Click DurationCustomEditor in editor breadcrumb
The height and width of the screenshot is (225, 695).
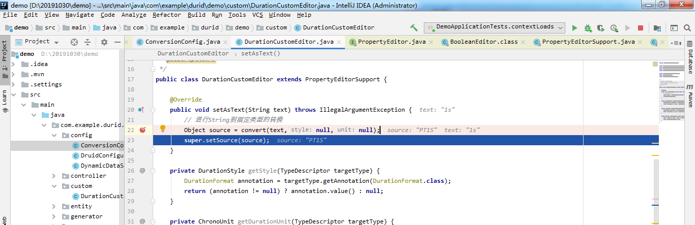[193, 53]
